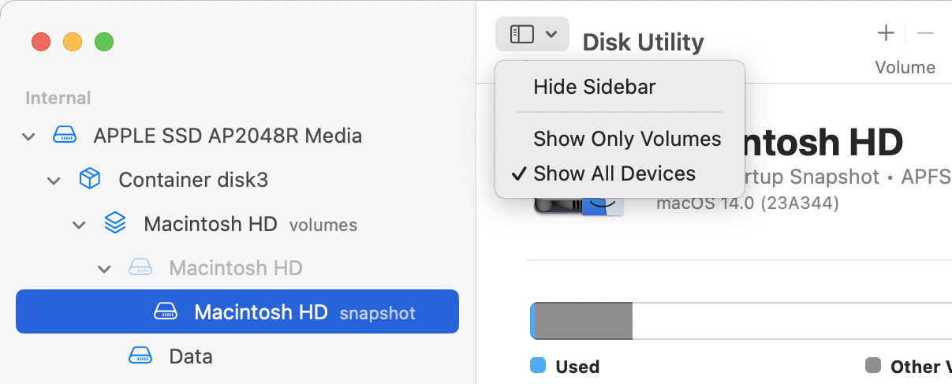Click the used space storage bar
Image resolution: width=952 pixels, height=384 pixels.
582,321
